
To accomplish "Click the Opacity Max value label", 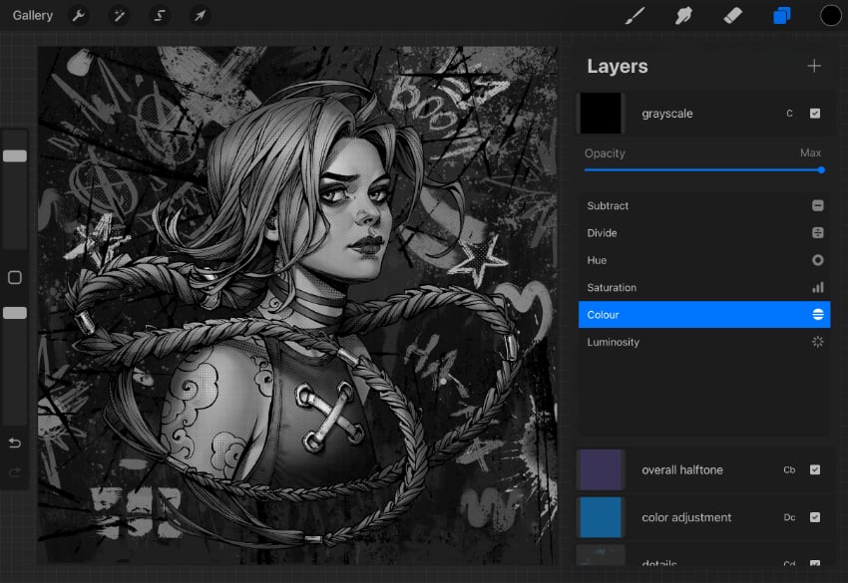I will point(811,152).
